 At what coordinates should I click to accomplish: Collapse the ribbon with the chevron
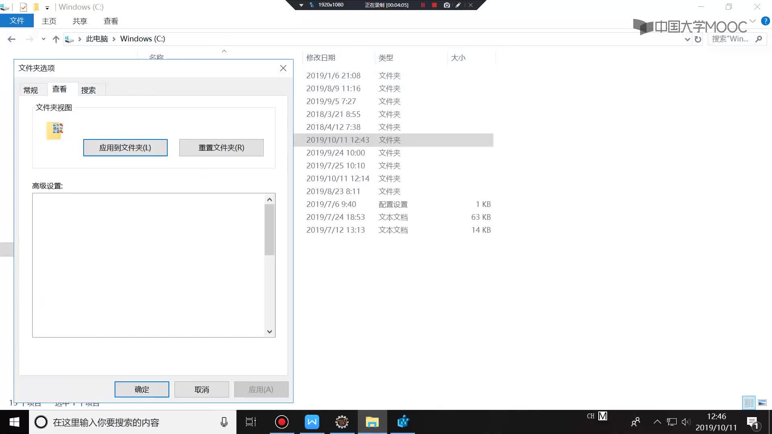click(x=753, y=21)
